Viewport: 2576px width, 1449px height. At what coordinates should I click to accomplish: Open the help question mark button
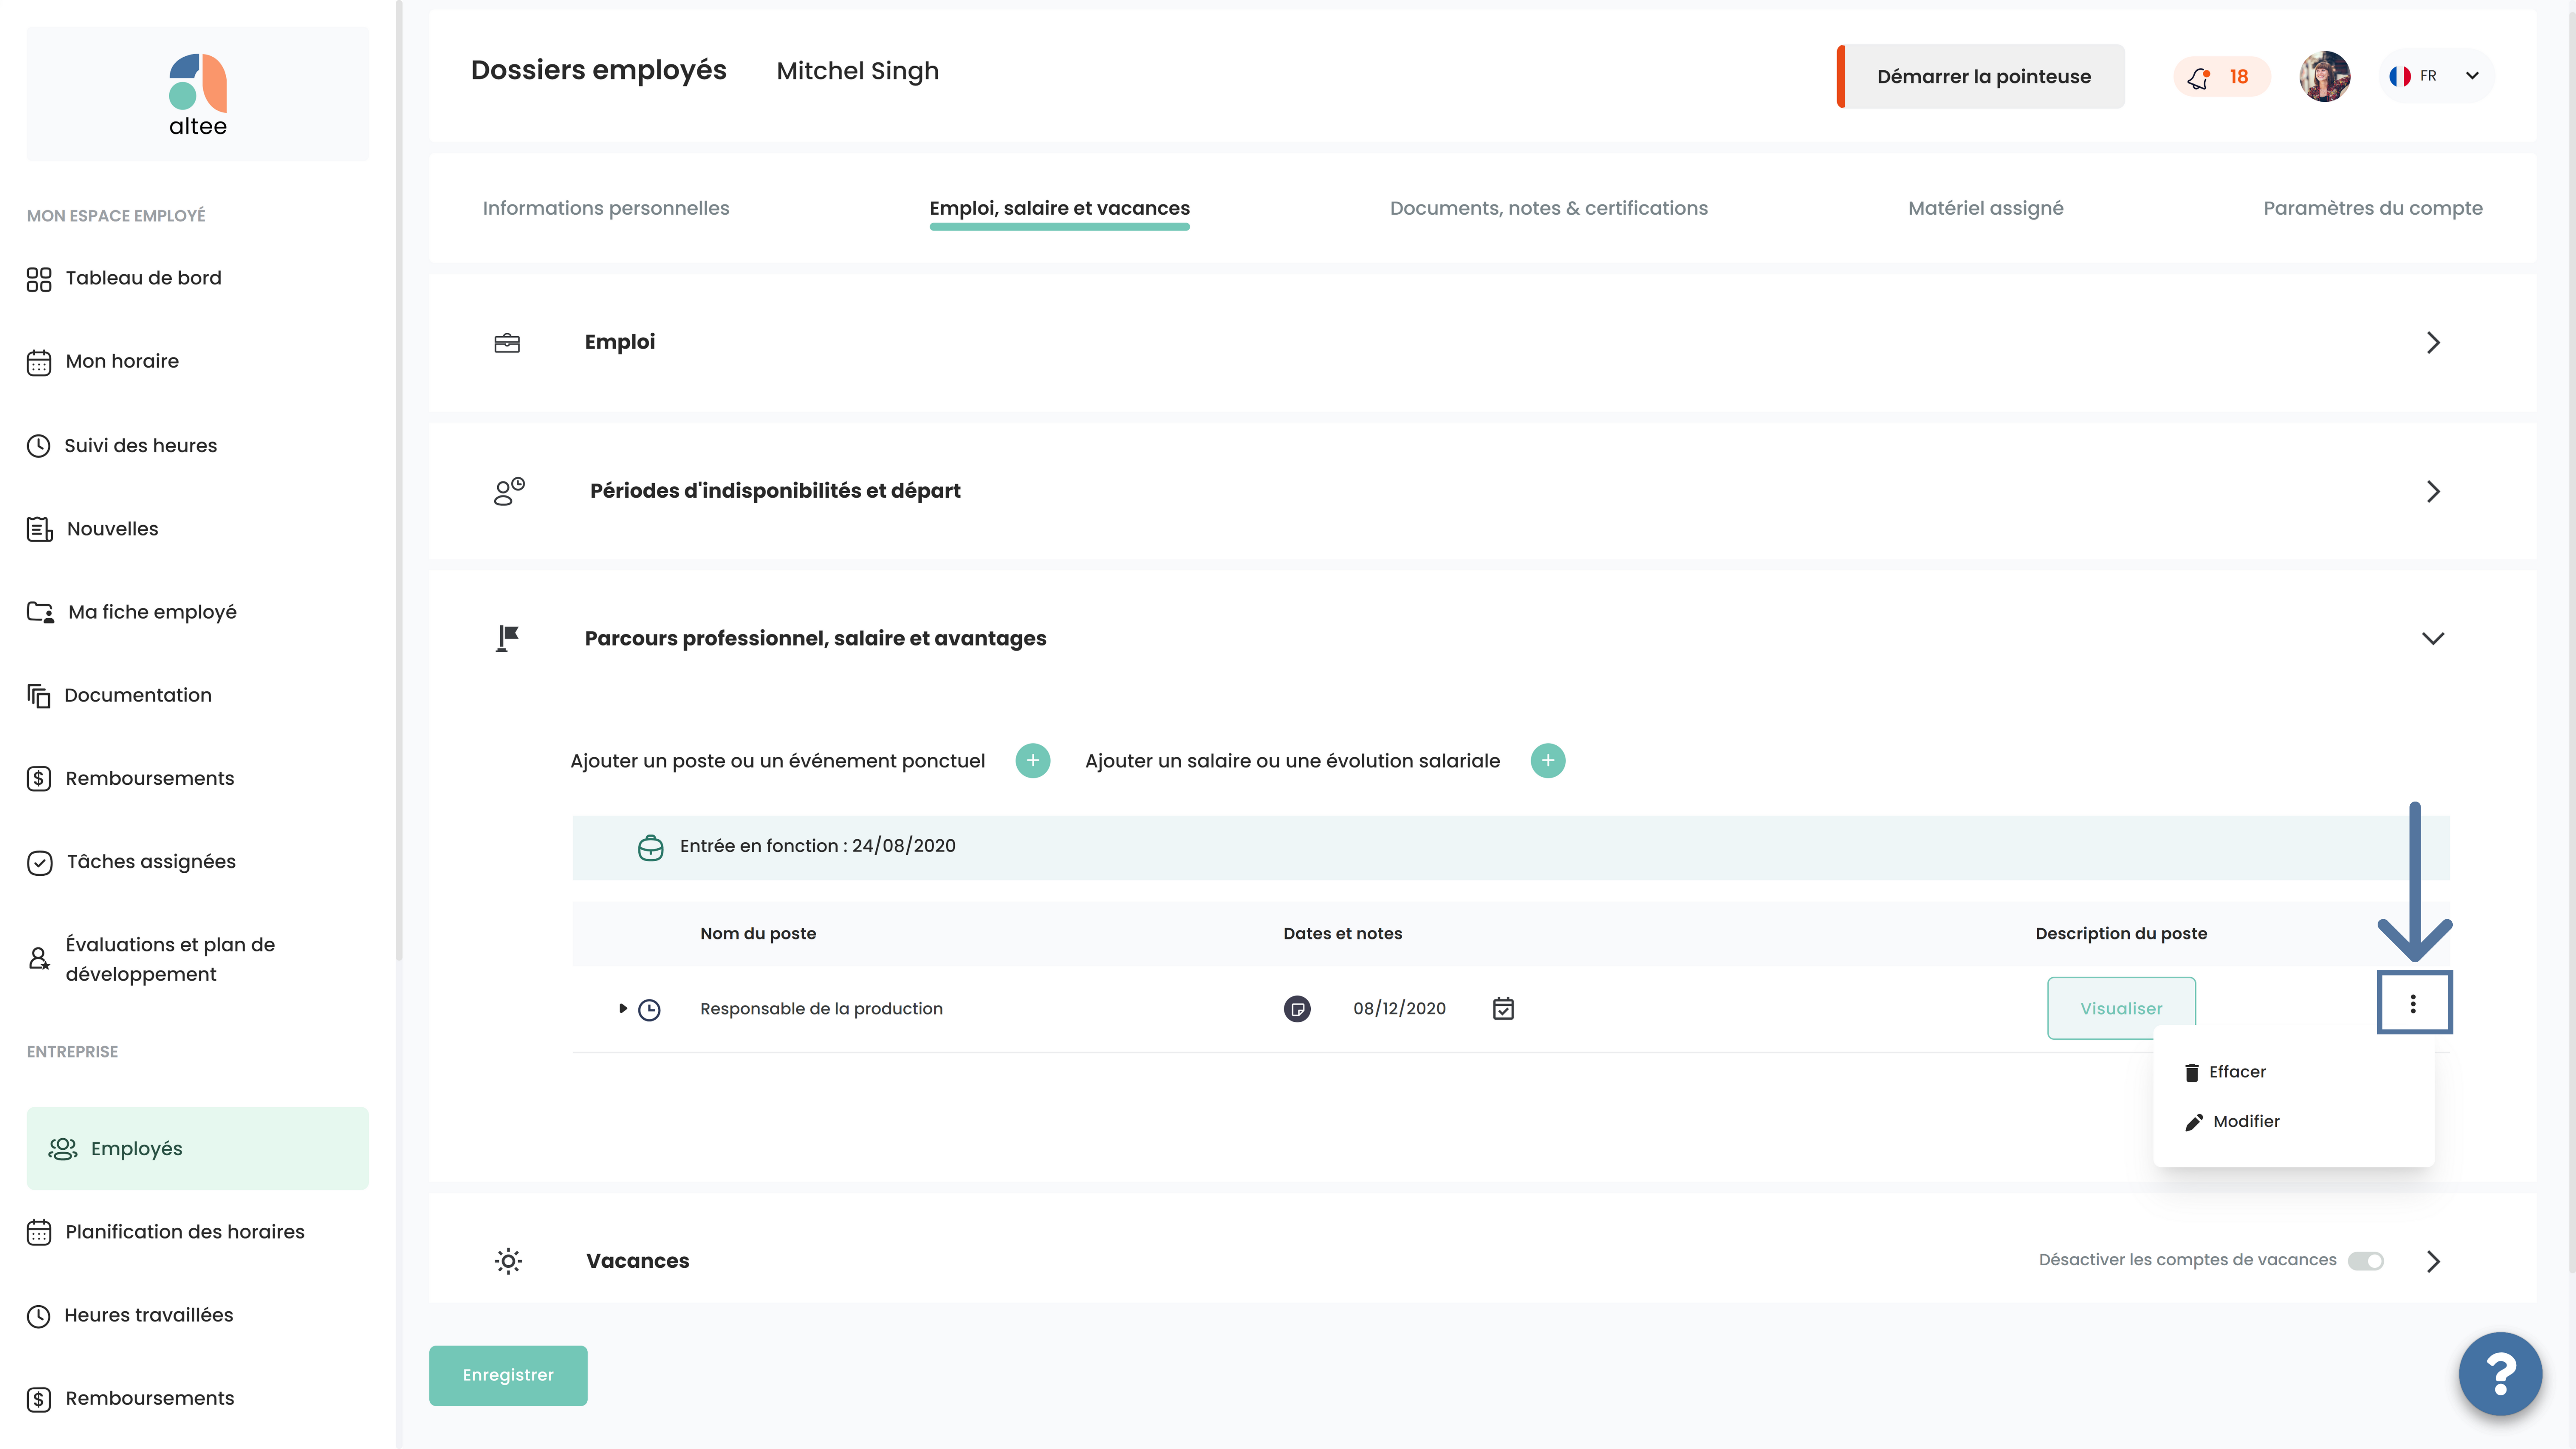2500,1374
